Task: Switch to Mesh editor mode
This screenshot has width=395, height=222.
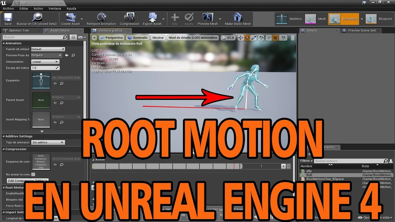Action: click(315, 19)
